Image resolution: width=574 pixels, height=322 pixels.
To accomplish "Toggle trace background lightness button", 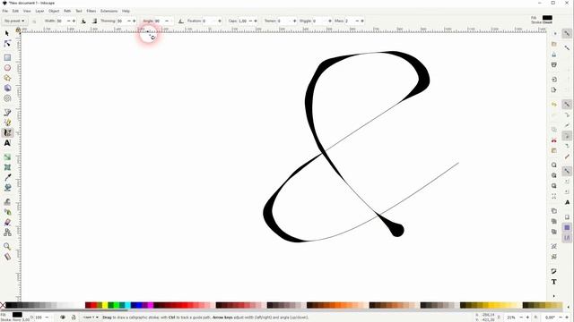I will [x=94, y=21].
